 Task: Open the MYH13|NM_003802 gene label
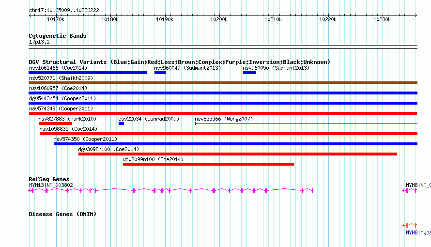coord(51,185)
